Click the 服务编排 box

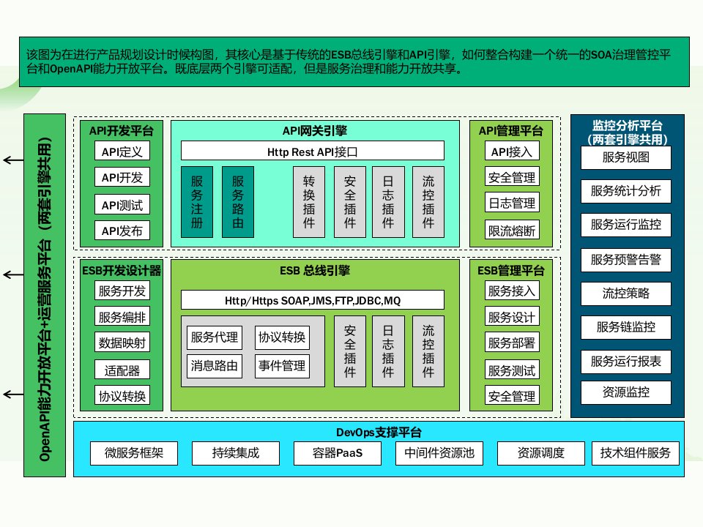[122, 317]
